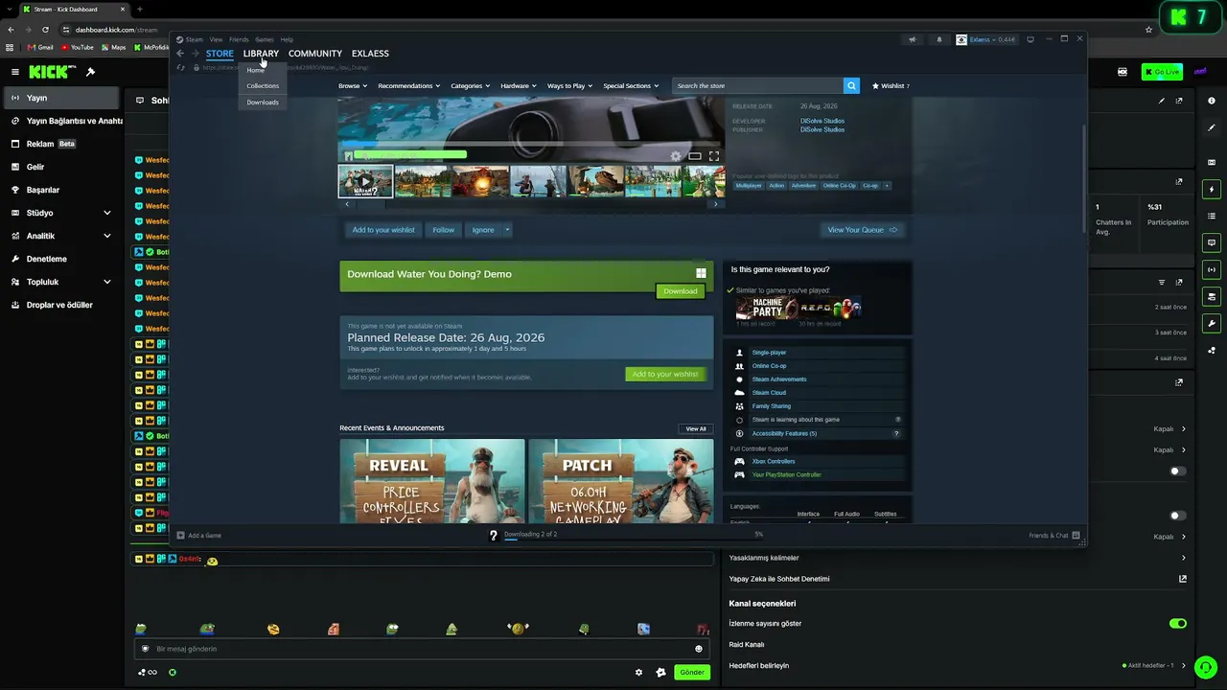1227x690 pixels.
Task: Toggle the switch below the Kapalı rows
Action: 1178,471
